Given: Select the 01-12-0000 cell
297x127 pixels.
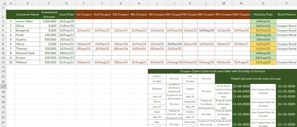Looking at the screenshot, I should click(x=286, y=125).
